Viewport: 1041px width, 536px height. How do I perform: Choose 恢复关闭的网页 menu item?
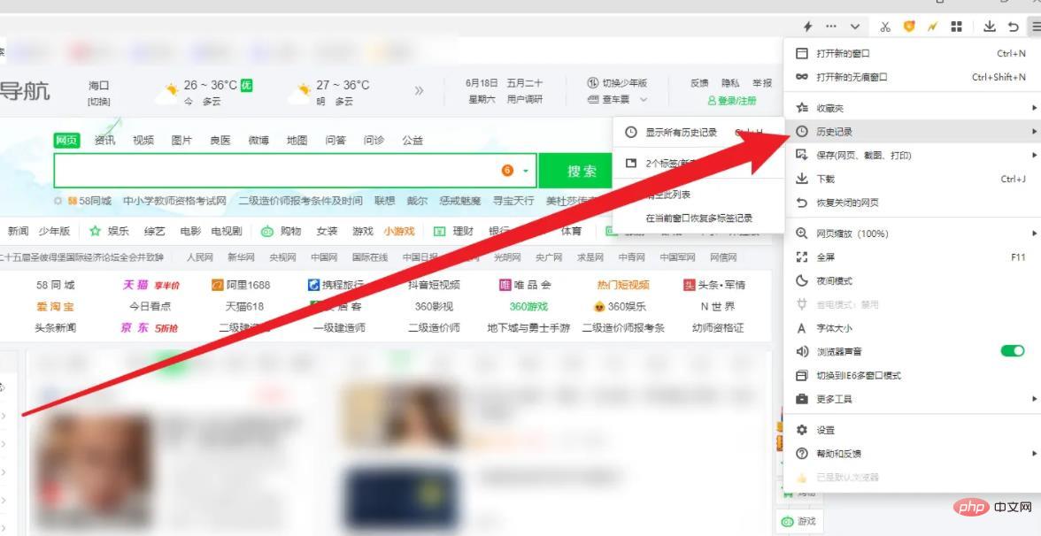[912, 203]
